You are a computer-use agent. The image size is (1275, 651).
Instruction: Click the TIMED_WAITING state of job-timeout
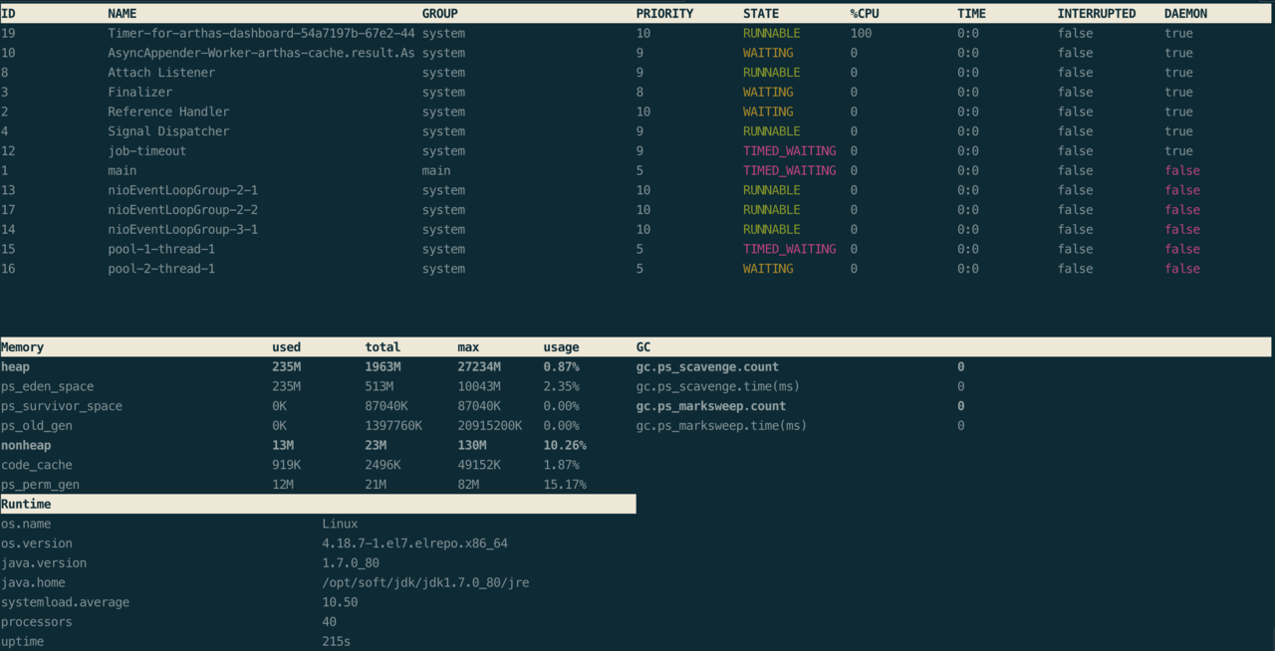[x=789, y=151]
